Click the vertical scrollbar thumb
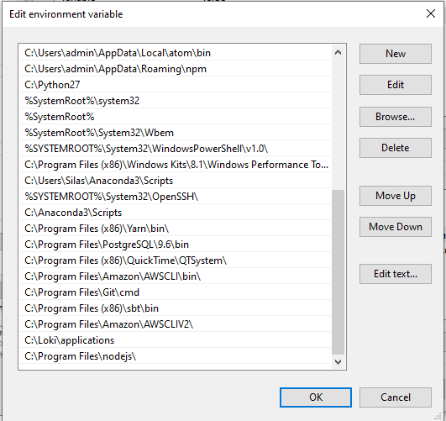This screenshot has width=446, height=421. point(338,272)
